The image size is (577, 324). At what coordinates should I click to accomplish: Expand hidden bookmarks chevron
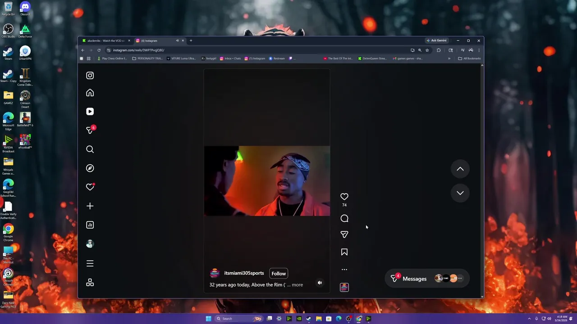(x=449, y=58)
